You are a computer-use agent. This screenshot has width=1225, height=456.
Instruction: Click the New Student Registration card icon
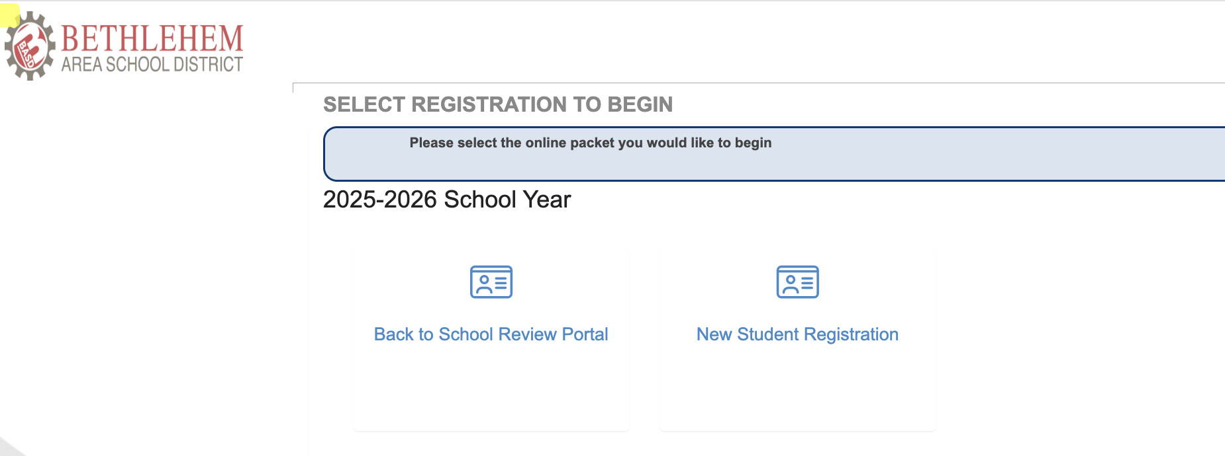click(x=797, y=282)
